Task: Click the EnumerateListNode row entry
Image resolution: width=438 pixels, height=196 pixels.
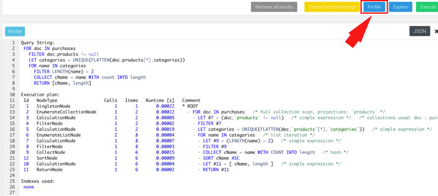Action: coord(59,135)
